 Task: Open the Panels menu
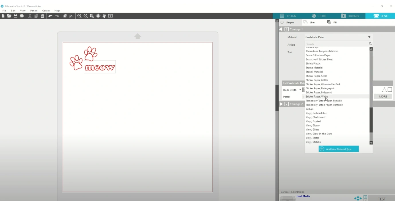34,11
